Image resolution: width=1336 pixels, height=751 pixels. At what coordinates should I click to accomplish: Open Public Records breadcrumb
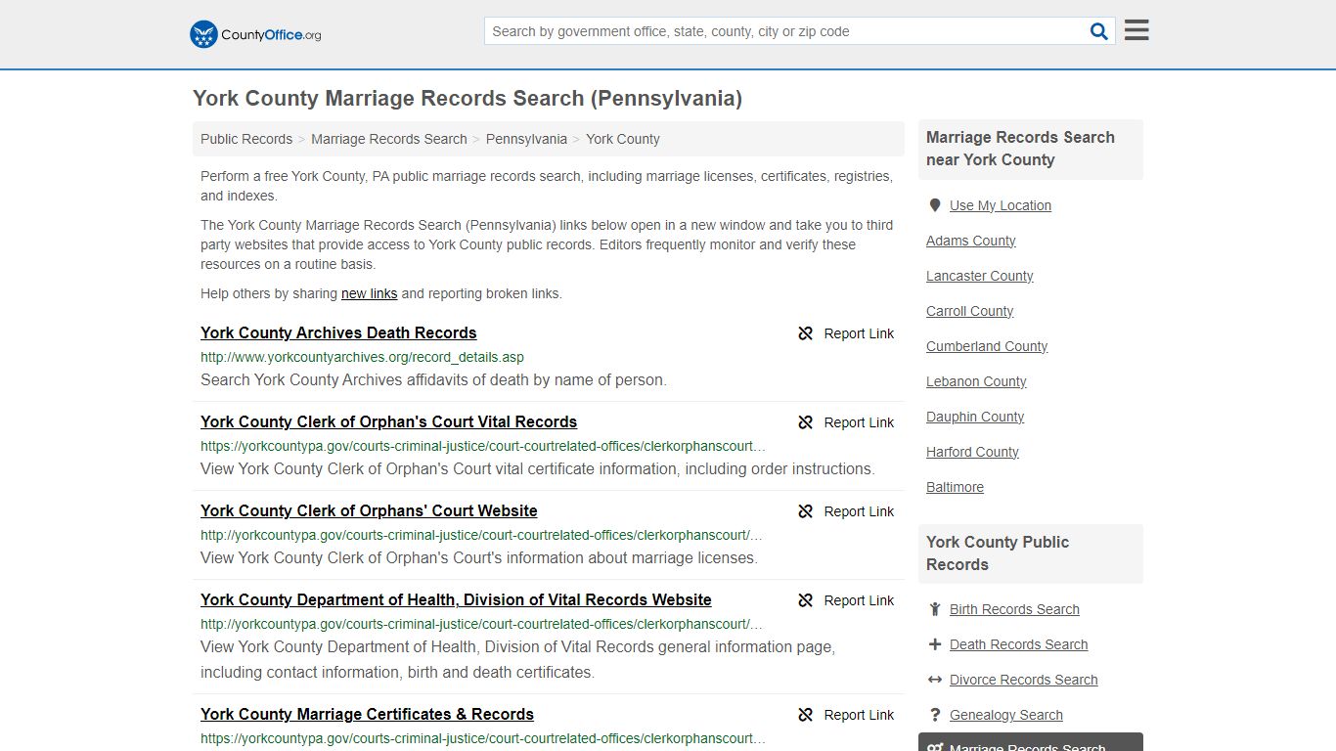tap(246, 139)
